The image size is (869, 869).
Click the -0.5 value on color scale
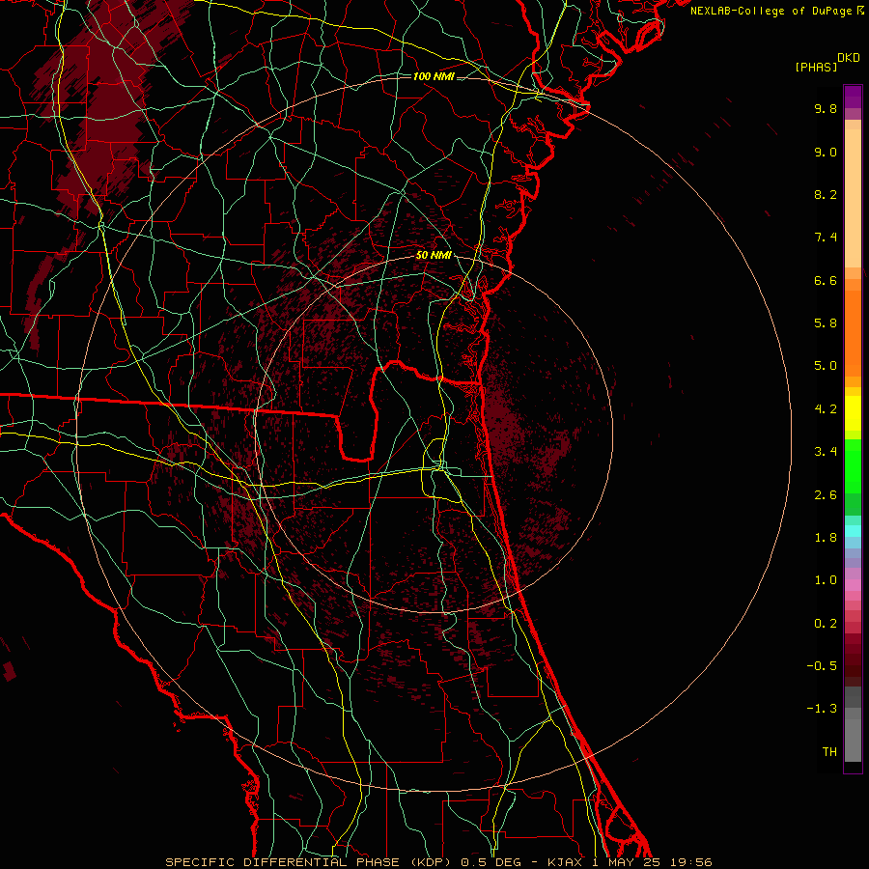point(822,666)
